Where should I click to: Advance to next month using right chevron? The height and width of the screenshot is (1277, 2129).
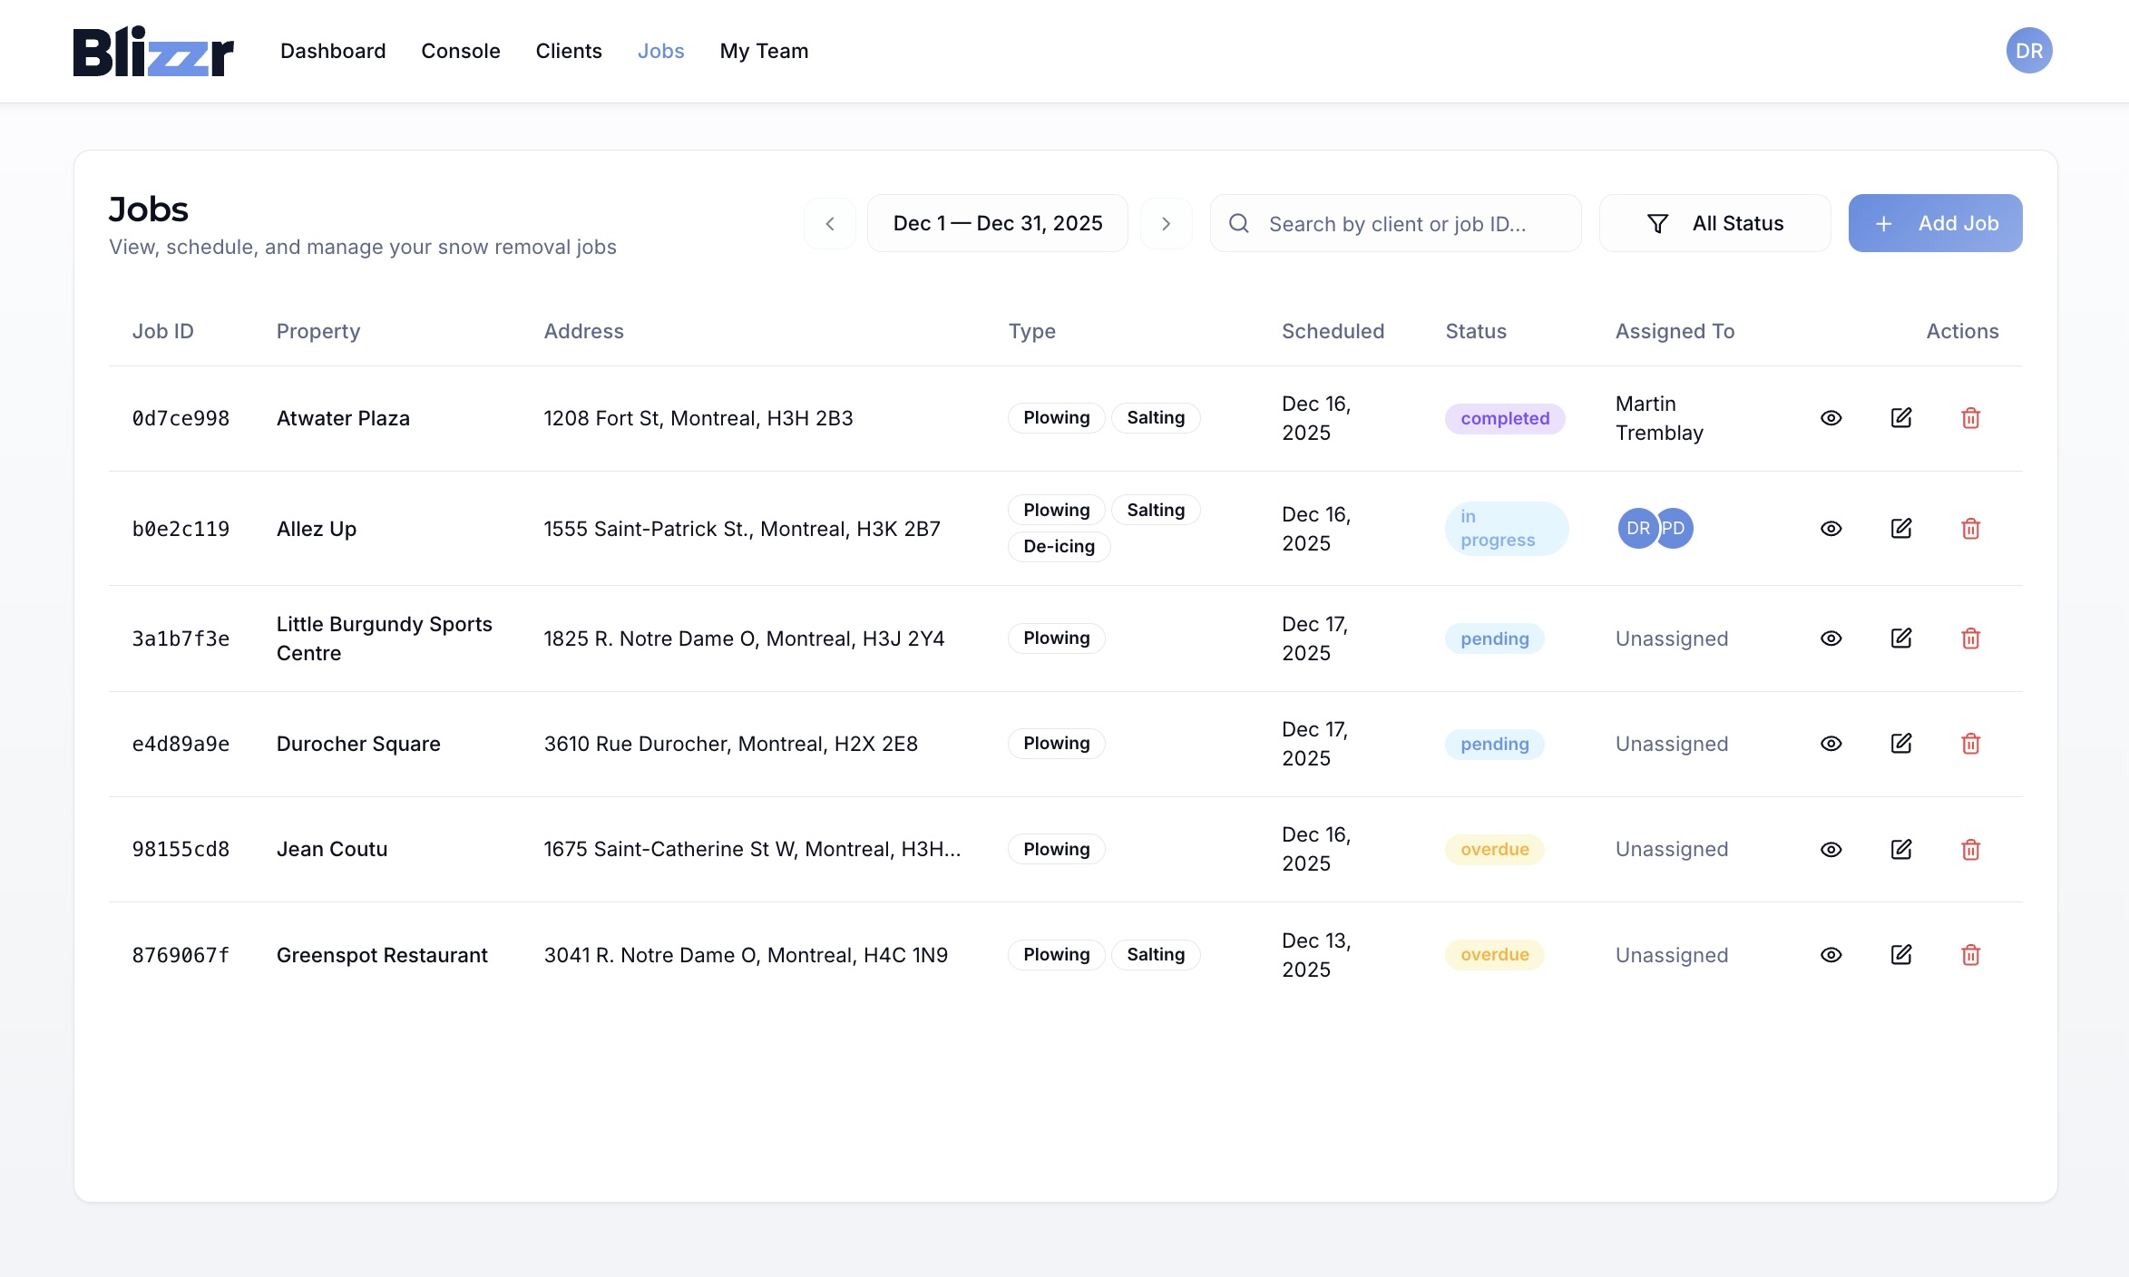point(1167,223)
